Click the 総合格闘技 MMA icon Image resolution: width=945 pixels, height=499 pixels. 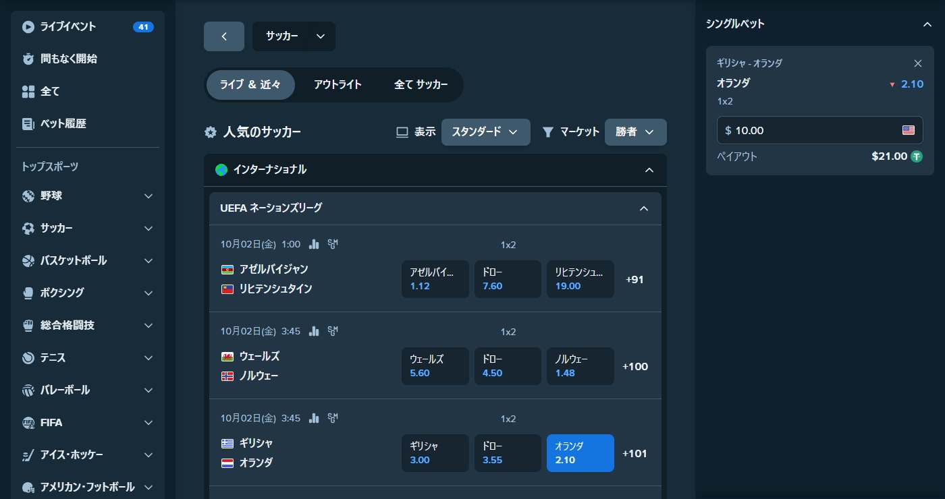click(x=28, y=326)
